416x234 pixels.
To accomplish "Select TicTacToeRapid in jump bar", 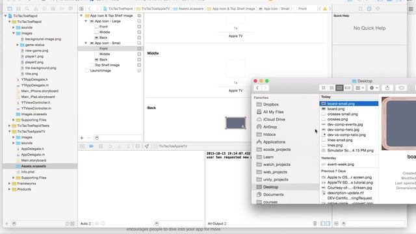I will tap(118, 8).
